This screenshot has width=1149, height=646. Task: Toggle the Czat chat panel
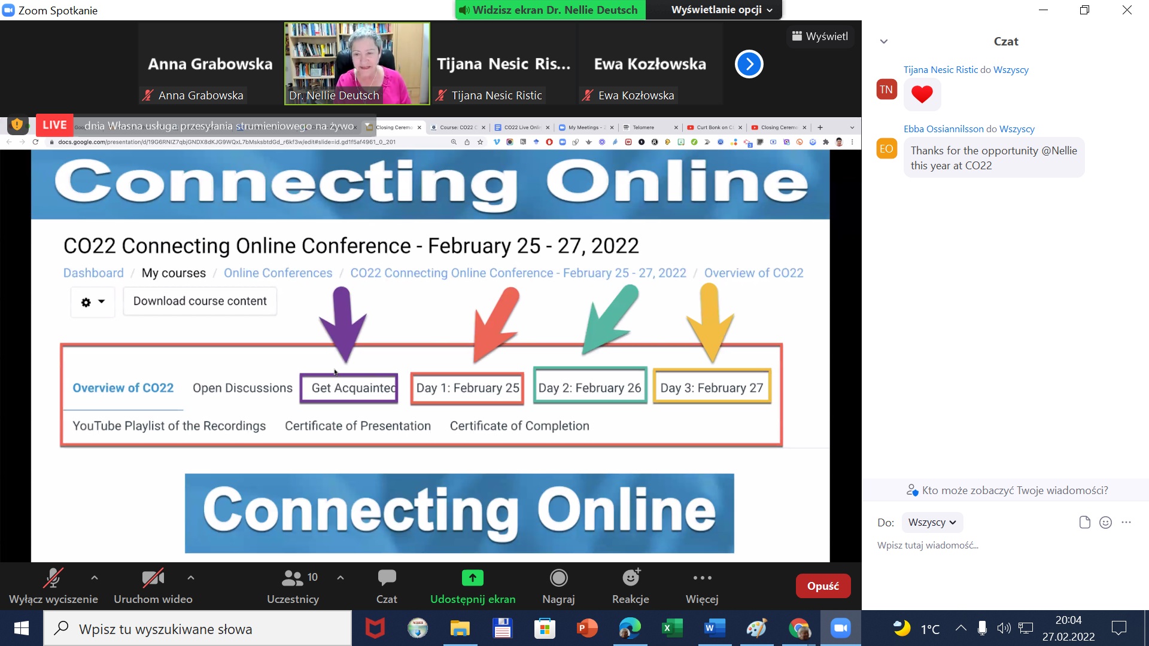pyautogui.click(x=387, y=586)
